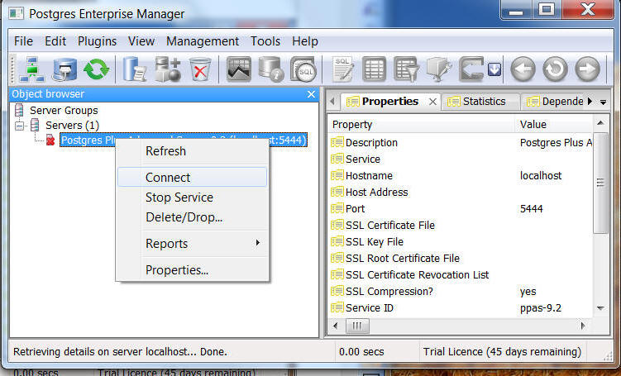Click the view data grid icon
Screen dimensions: 621x376
(375, 69)
